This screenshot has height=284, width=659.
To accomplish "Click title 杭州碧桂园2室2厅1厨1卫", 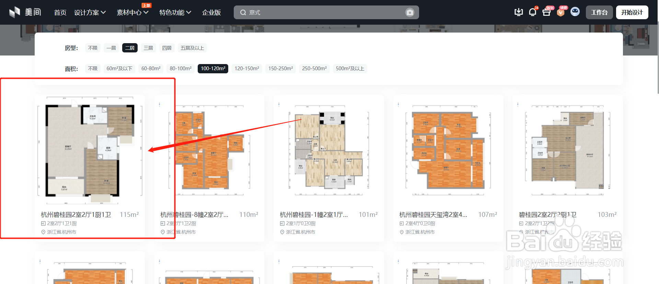I will tap(76, 215).
